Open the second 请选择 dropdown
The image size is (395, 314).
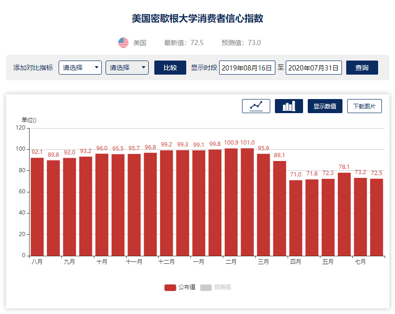pos(127,68)
